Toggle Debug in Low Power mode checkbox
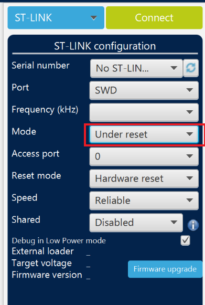The image size is (205, 305). (186, 240)
